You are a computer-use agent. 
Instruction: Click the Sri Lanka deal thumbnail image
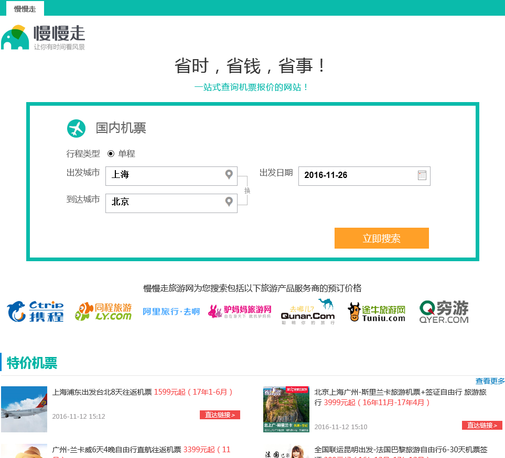point(286,409)
